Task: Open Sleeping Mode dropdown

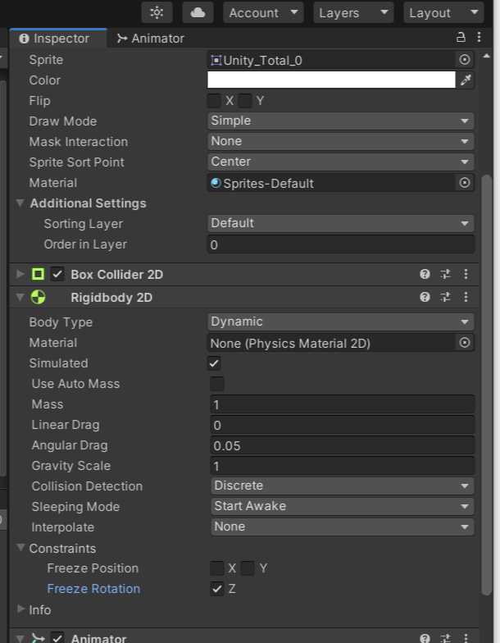Action: coord(343,507)
